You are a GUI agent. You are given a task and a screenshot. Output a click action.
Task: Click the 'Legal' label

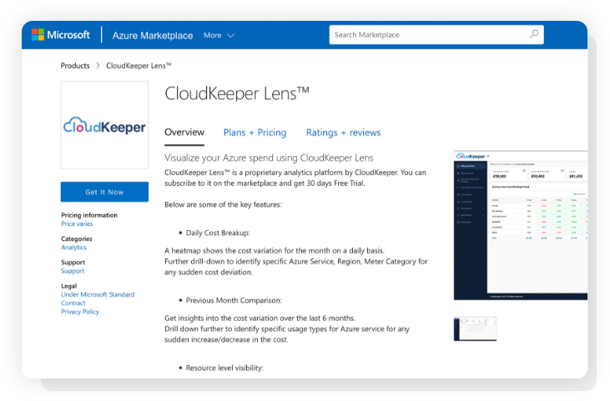point(69,286)
